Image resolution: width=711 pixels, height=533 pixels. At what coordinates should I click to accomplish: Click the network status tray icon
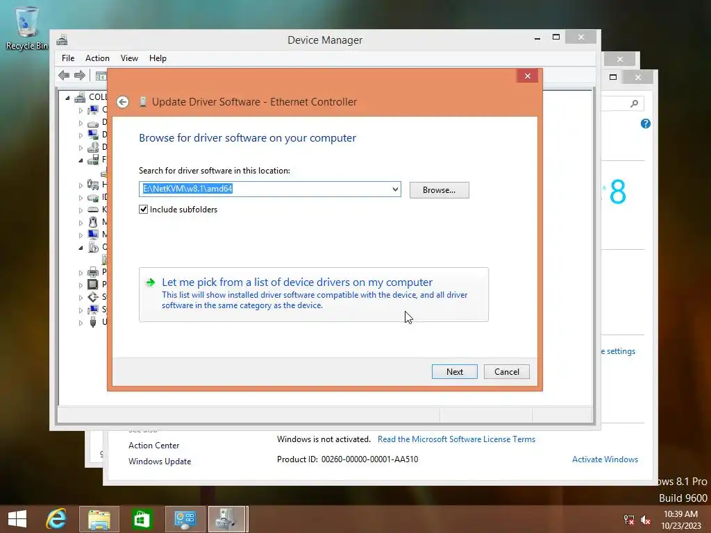629,519
